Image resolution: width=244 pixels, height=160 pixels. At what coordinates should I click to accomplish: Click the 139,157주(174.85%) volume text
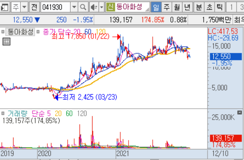(x=31, y=121)
